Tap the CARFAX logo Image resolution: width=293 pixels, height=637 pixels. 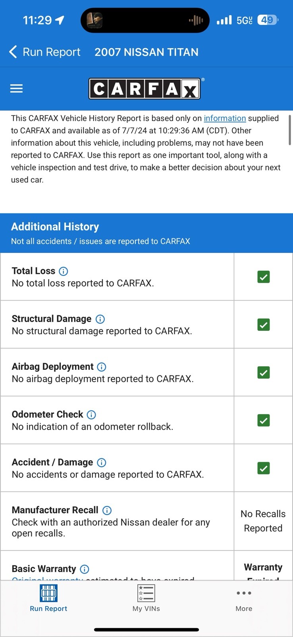145,88
